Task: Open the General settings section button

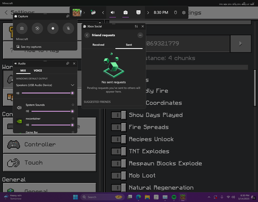Action: tap(50, 188)
